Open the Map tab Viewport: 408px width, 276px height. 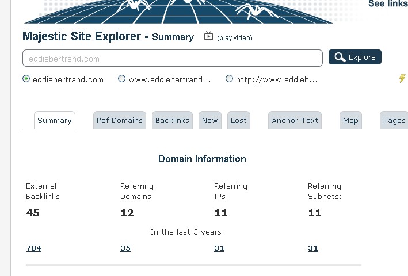(350, 120)
